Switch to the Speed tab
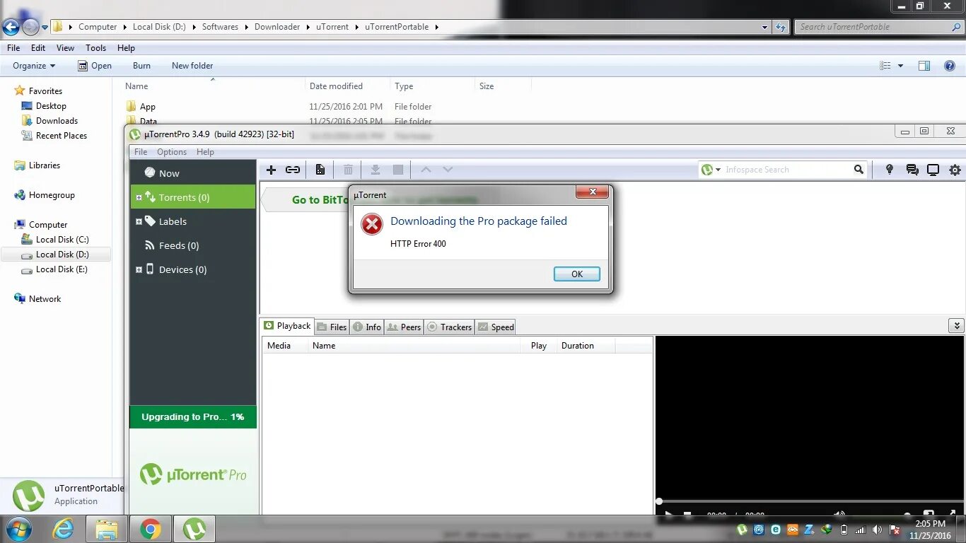The width and height of the screenshot is (966, 543). coord(496,327)
